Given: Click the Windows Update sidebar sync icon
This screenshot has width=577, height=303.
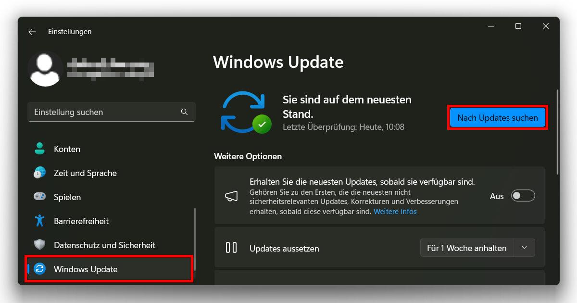Looking at the screenshot, I should tap(39, 269).
